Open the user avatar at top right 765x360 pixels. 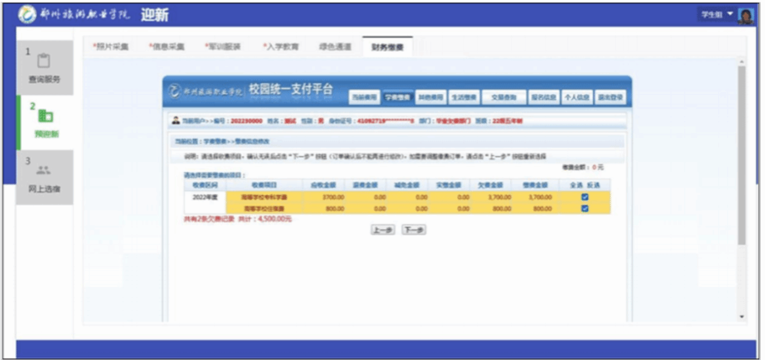pyautogui.click(x=746, y=15)
